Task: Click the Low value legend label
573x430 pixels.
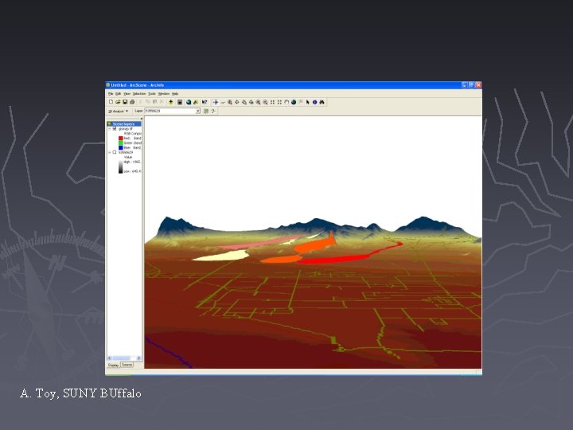Action: tap(132, 171)
